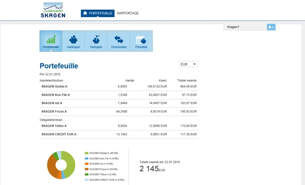Click the 84,2680 quantity for Focus A

(x=122, y=111)
